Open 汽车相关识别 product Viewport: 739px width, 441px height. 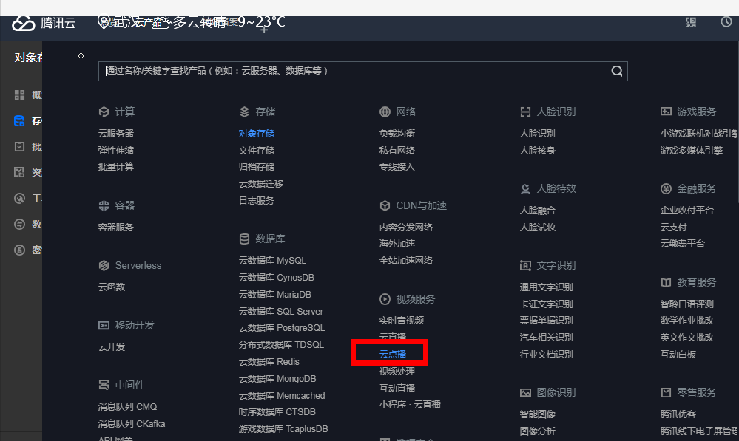tap(546, 338)
